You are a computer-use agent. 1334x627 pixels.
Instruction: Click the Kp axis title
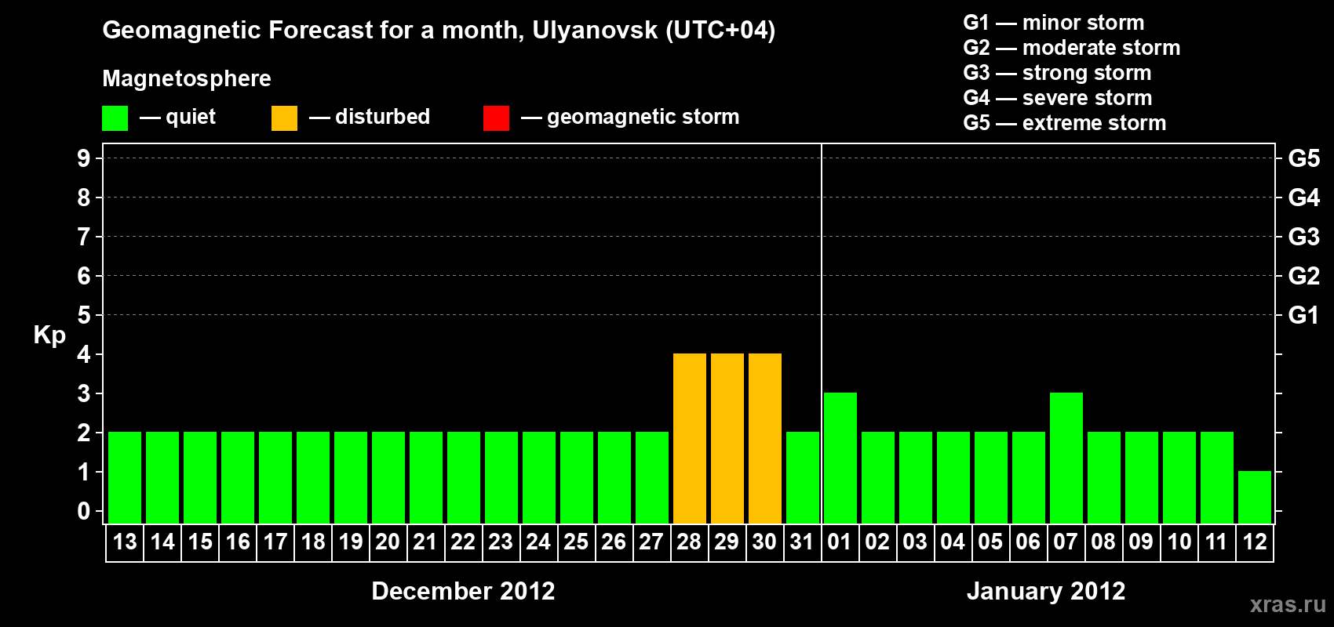[x=49, y=335]
